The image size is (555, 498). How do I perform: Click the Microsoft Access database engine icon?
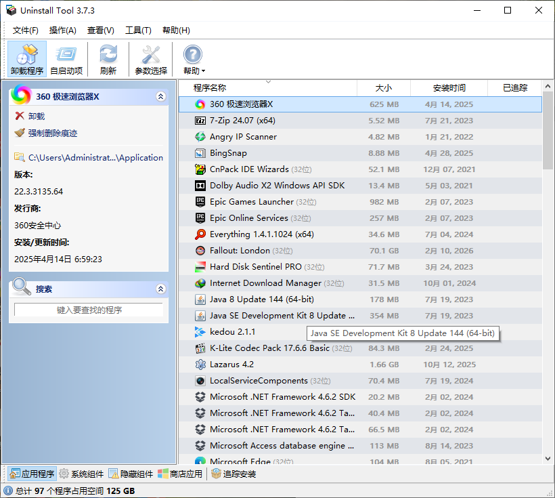pos(200,446)
